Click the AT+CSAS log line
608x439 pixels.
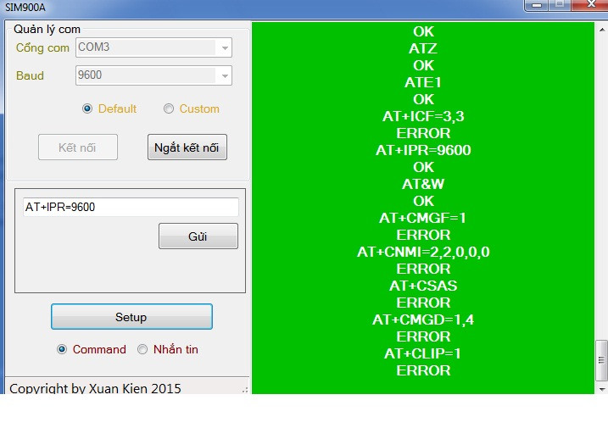pyautogui.click(x=423, y=286)
